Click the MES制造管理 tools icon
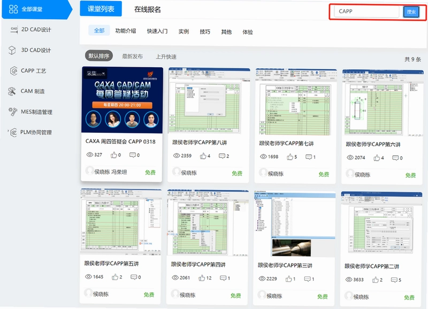The height and width of the screenshot is (309, 428). click(x=12, y=112)
